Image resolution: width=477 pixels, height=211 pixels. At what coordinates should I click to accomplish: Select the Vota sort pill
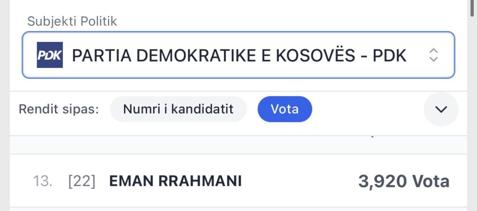tap(285, 109)
